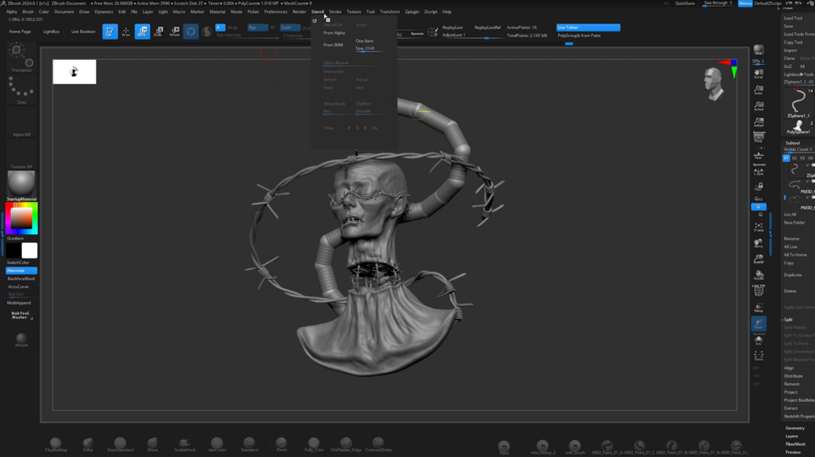The height and width of the screenshot is (457, 815).
Task: Toggle the Alternate color button
Action: pos(21,271)
